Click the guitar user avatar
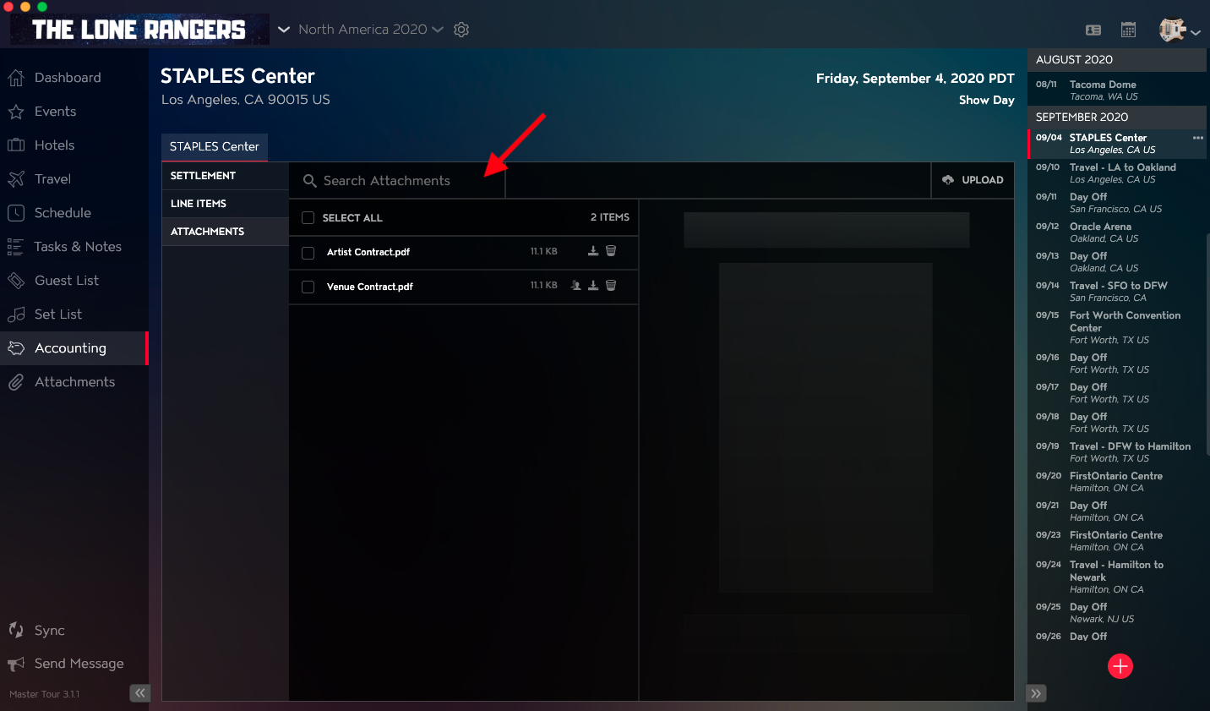The width and height of the screenshot is (1210, 711). point(1172,30)
